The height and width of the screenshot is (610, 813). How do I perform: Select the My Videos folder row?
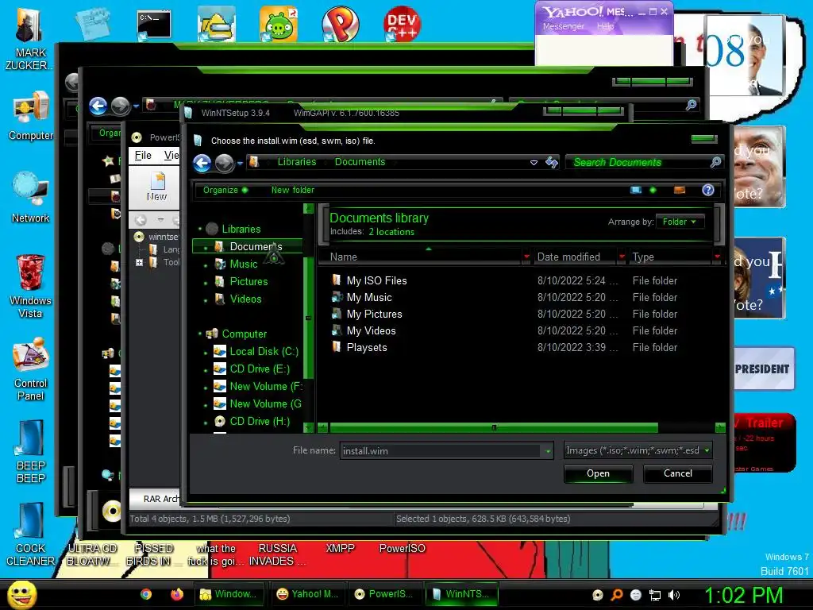pyautogui.click(x=518, y=331)
